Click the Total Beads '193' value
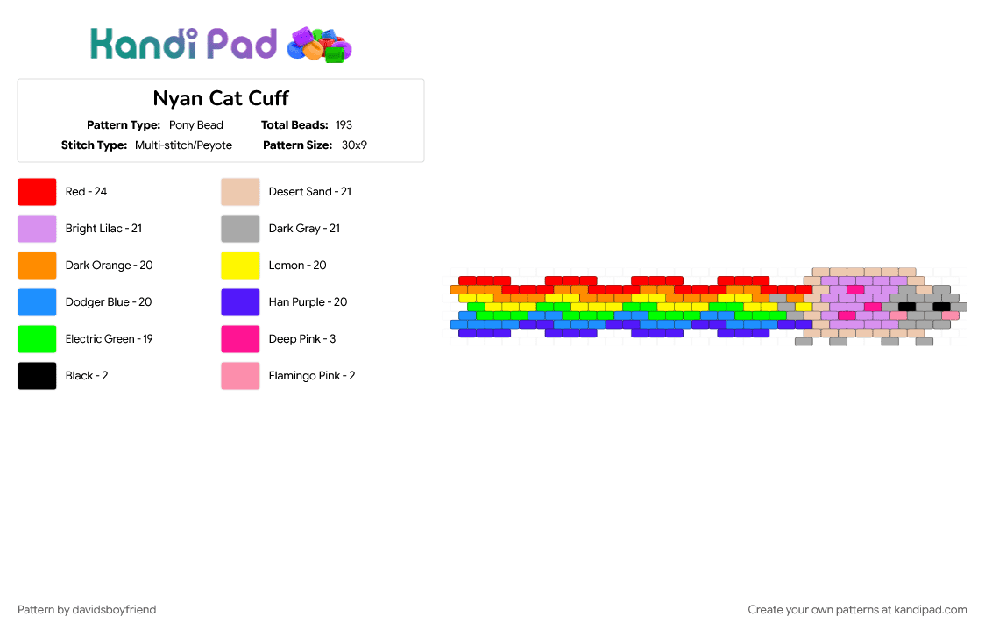 [x=344, y=125]
